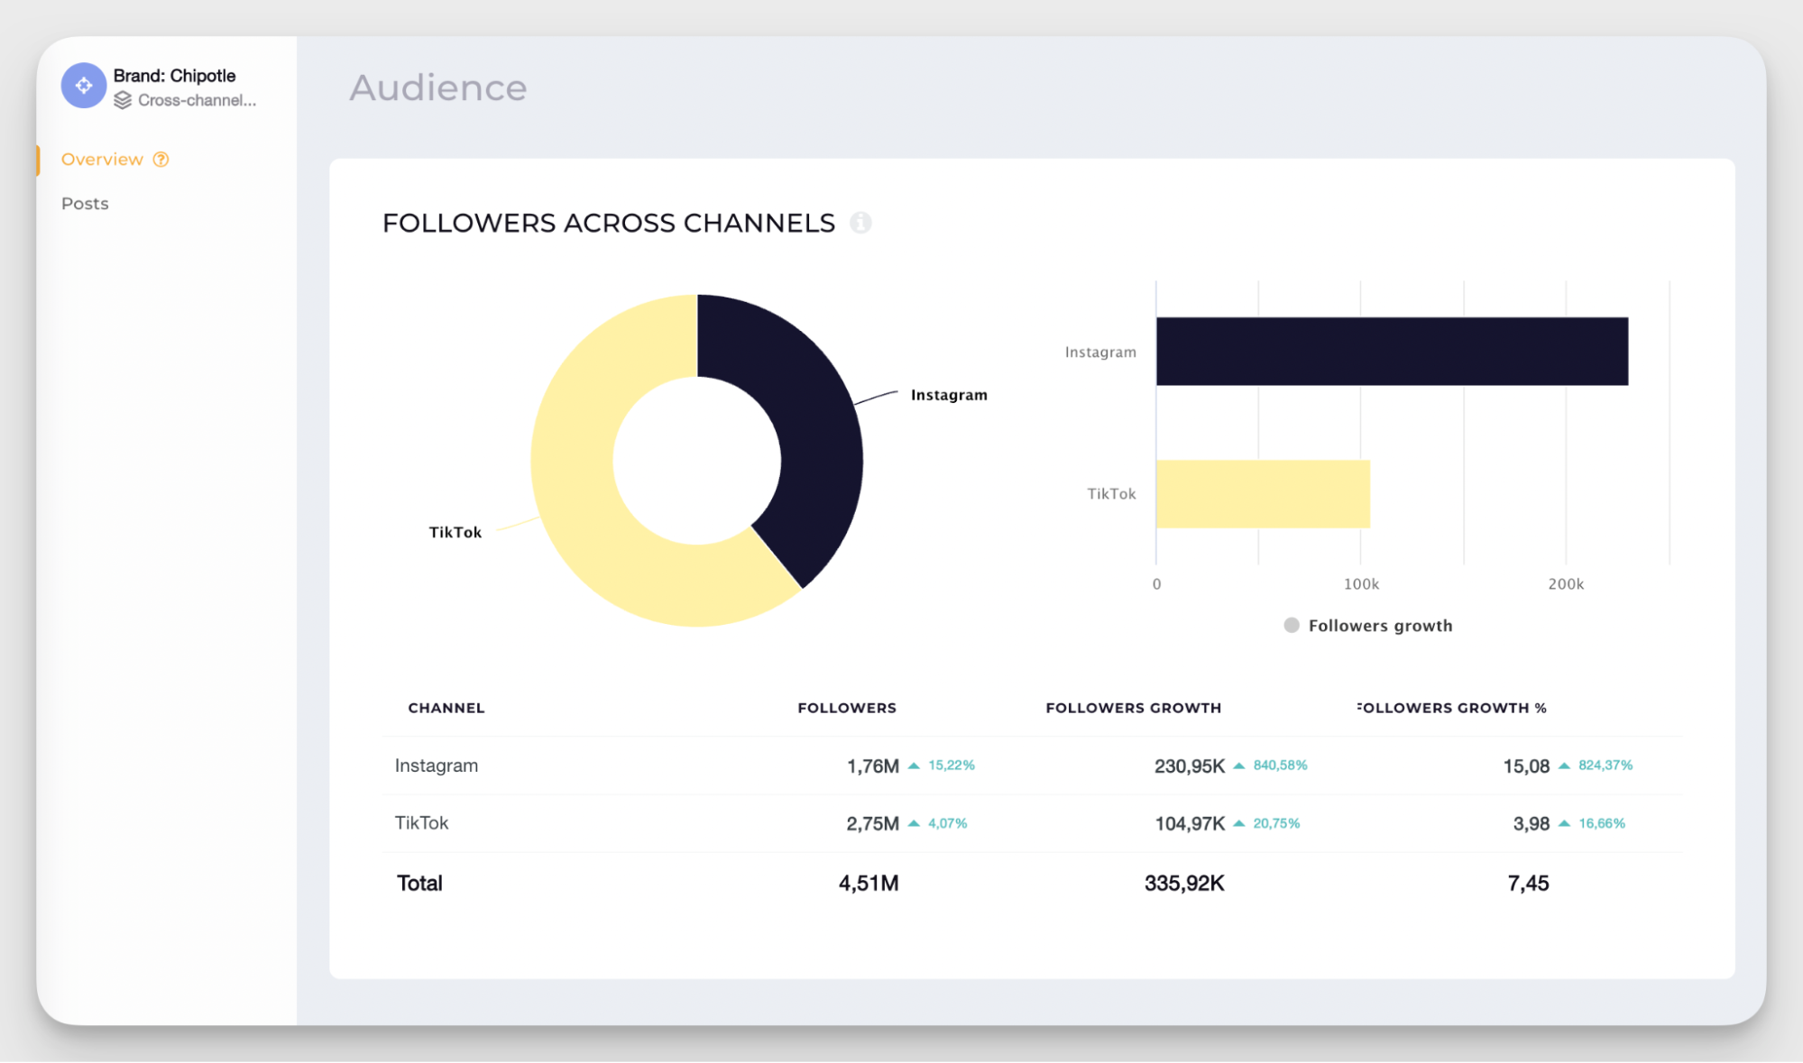Image resolution: width=1803 pixels, height=1063 pixels.
Task: Click the Followers Across Channels title
Action: point(609,223)
